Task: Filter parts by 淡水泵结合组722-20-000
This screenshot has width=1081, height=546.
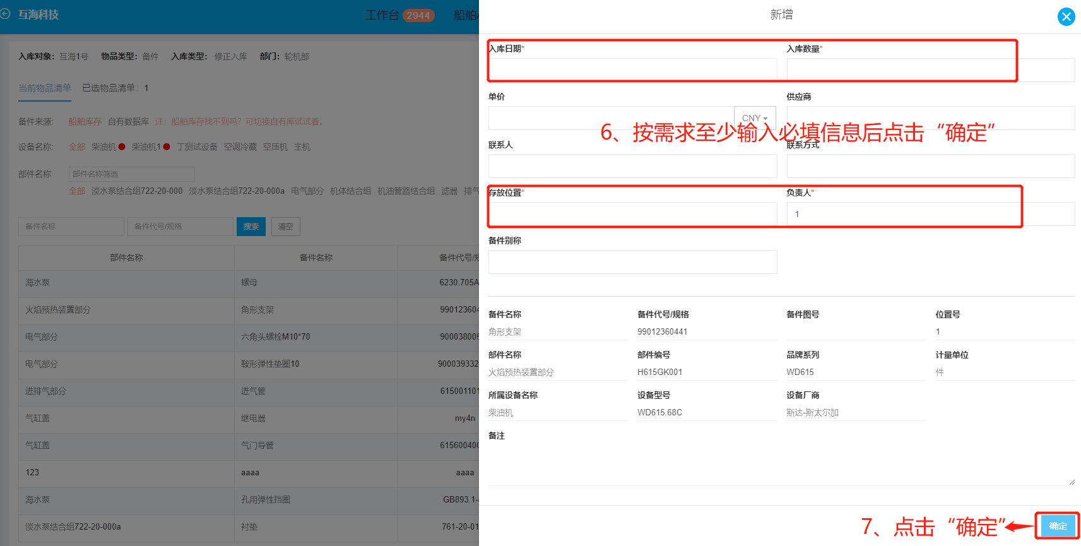Action: (x=137, y=191)
